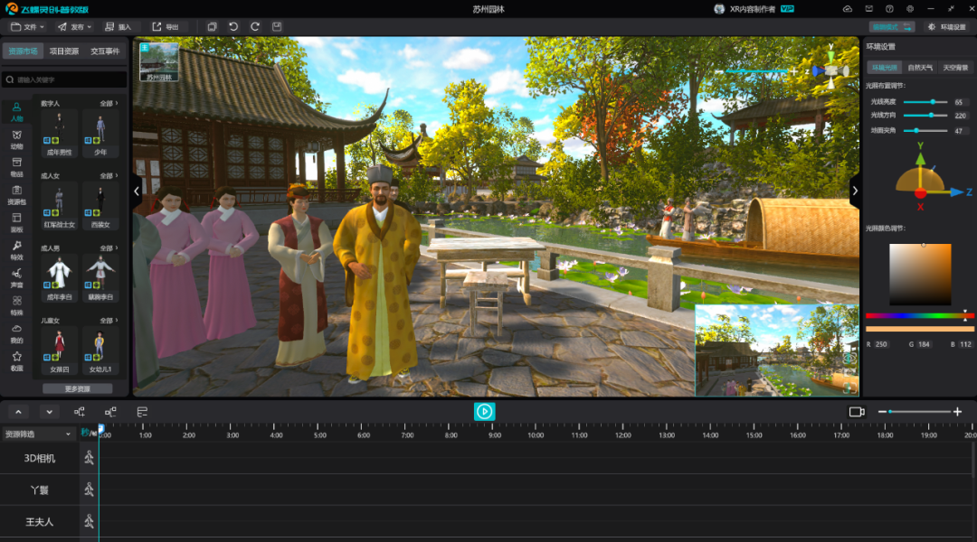Adjust the 地面夹角 angle slider

click(x=925, y=131)
